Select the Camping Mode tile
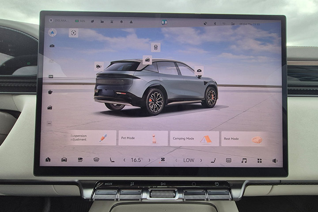Viewport: 318px width, 212px height. (x=194, y=138)
